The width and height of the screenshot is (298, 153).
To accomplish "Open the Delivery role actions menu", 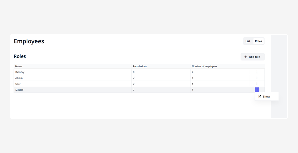I will point(257,72).
